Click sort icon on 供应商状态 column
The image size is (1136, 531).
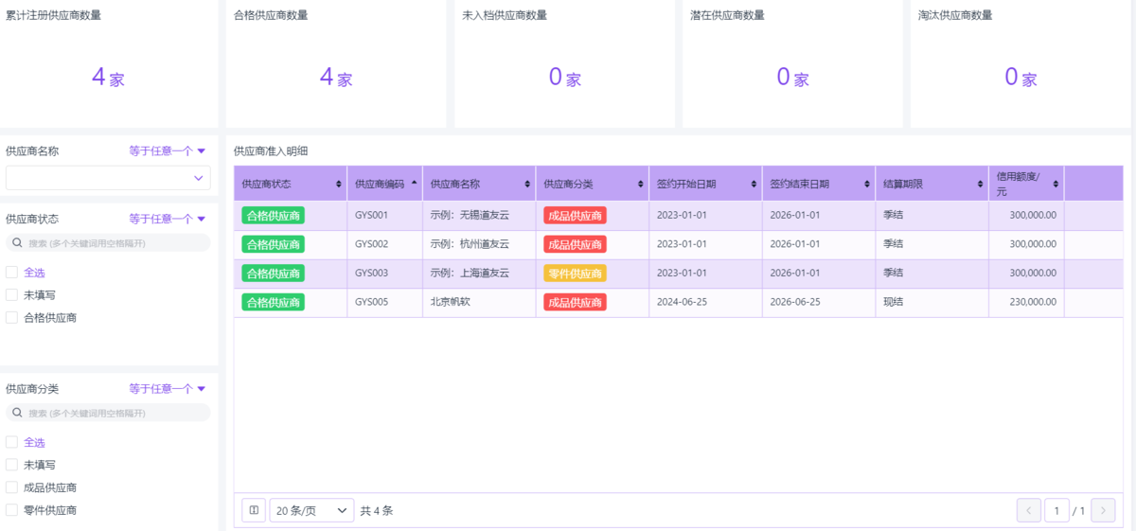(339, 184)
